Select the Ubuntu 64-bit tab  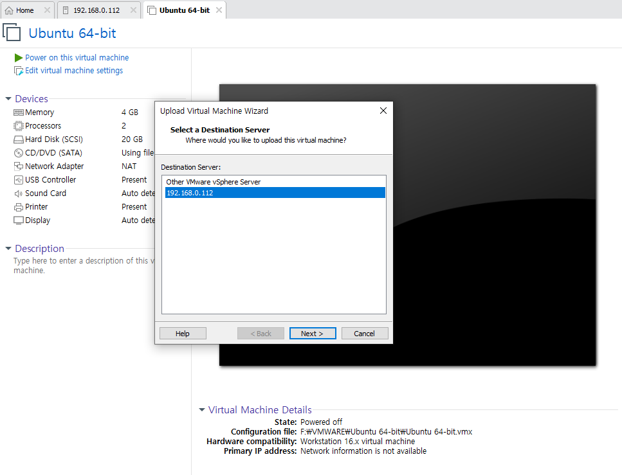coord(185,10)
